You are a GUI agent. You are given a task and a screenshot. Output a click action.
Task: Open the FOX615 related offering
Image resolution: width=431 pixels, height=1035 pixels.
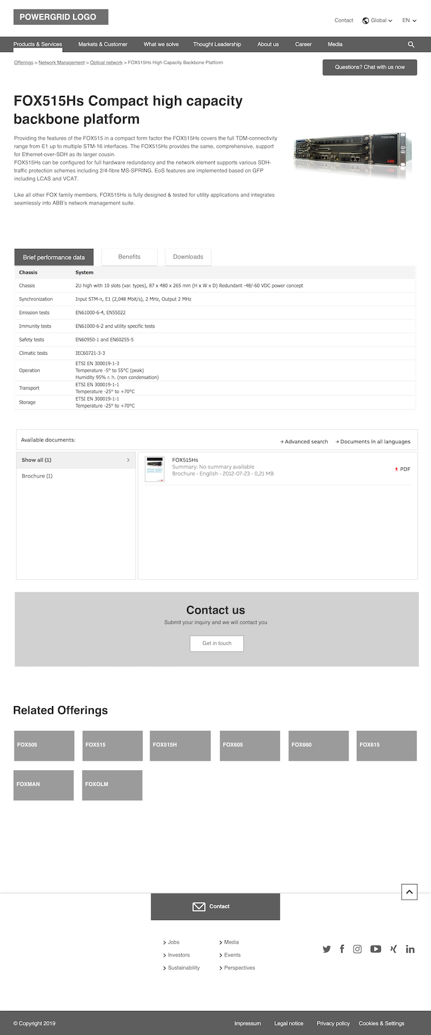(x=387, y=745)
